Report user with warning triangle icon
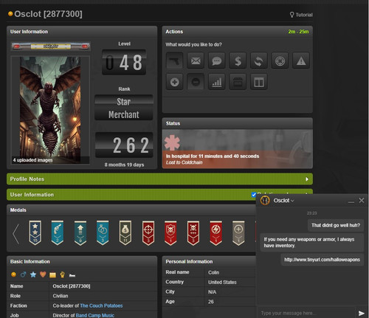Screen dimensions: 369x318 (301, 61)
